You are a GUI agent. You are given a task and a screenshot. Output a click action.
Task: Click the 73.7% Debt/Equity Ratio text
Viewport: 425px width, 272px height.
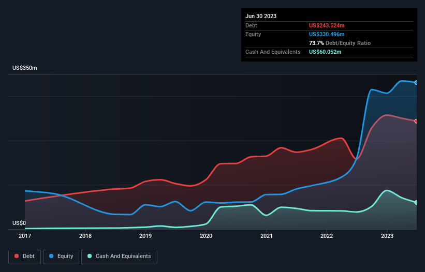pos(340,43)
